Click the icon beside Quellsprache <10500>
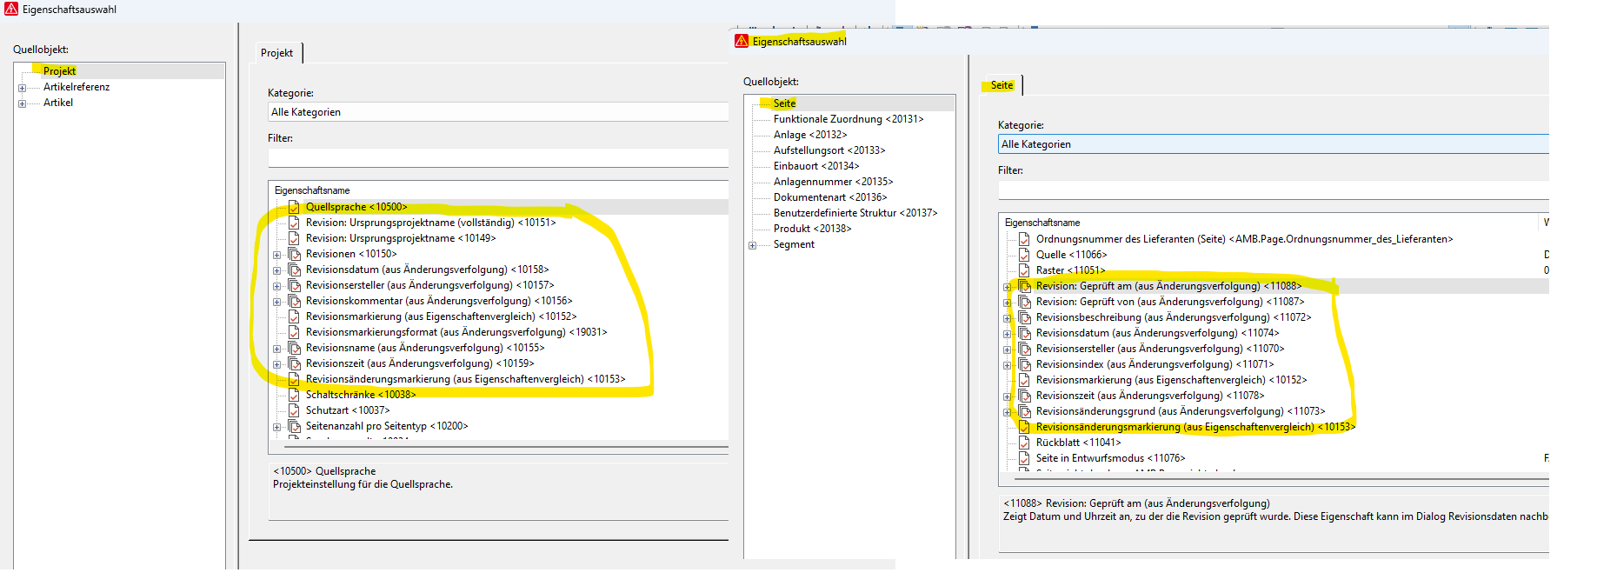This screenshot has height=586, width=1617. 294,207
